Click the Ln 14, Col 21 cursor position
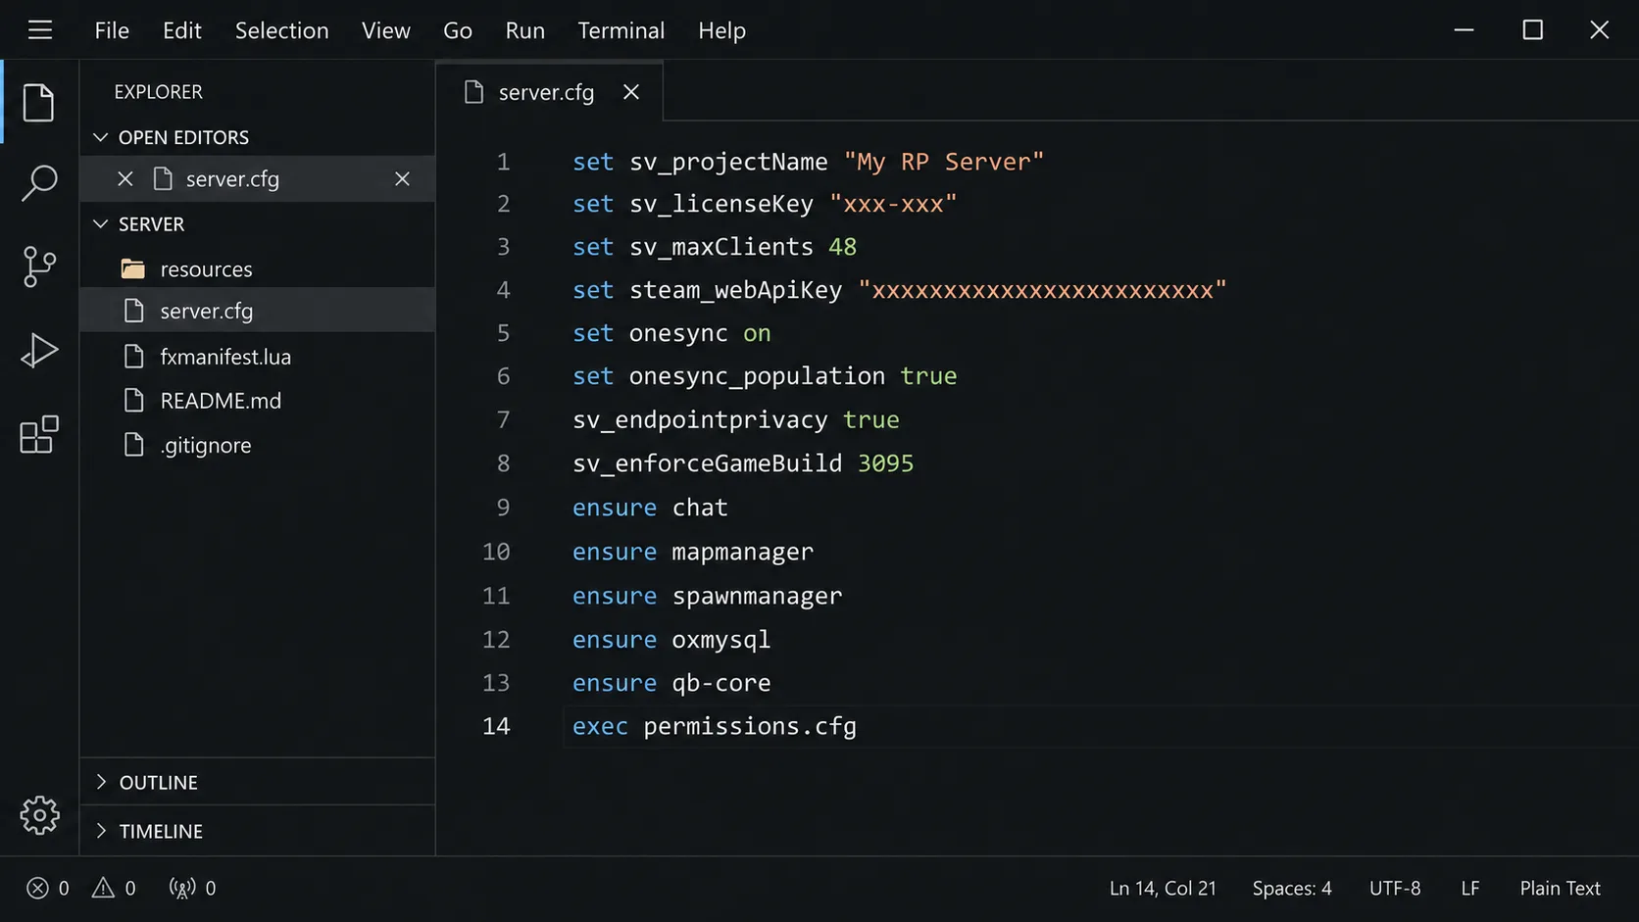1639x922 pixels. tap(1163, 888)
